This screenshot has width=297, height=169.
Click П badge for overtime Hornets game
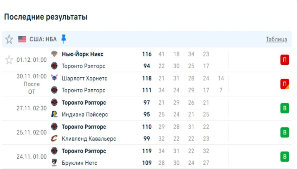(x=285, y=84)
